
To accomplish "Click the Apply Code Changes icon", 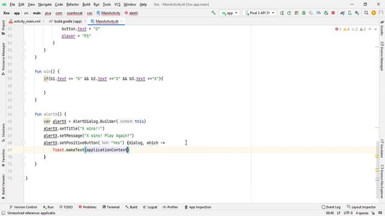I will 297,13.
